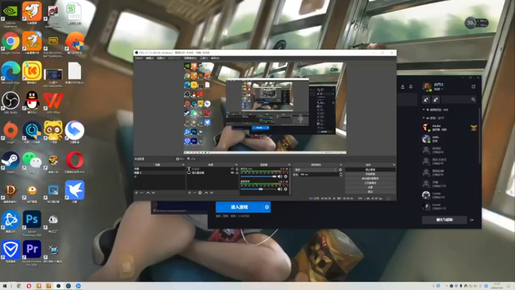Image resolution: width=515 pixels, height=290 pixels.
Task: Click Battle.net download icon
Action: point(403,86)
